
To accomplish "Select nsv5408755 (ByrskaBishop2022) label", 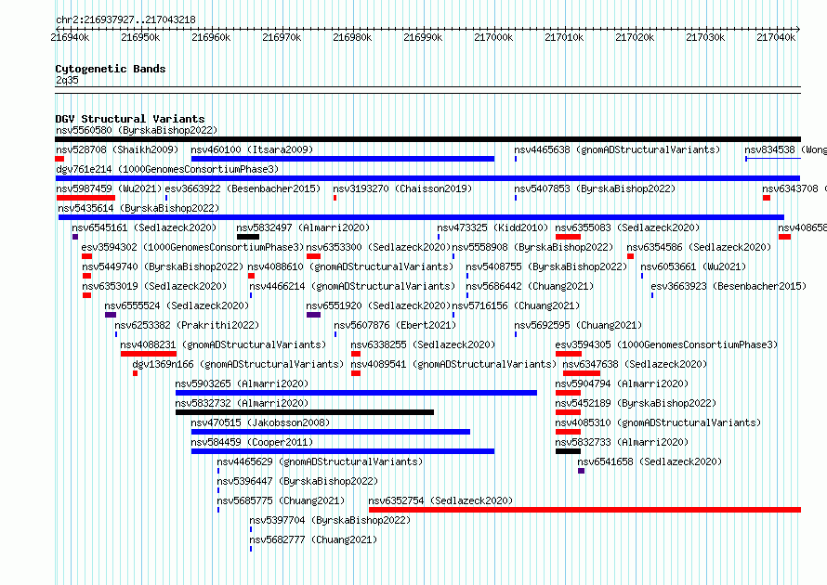I will click(546, 266).
